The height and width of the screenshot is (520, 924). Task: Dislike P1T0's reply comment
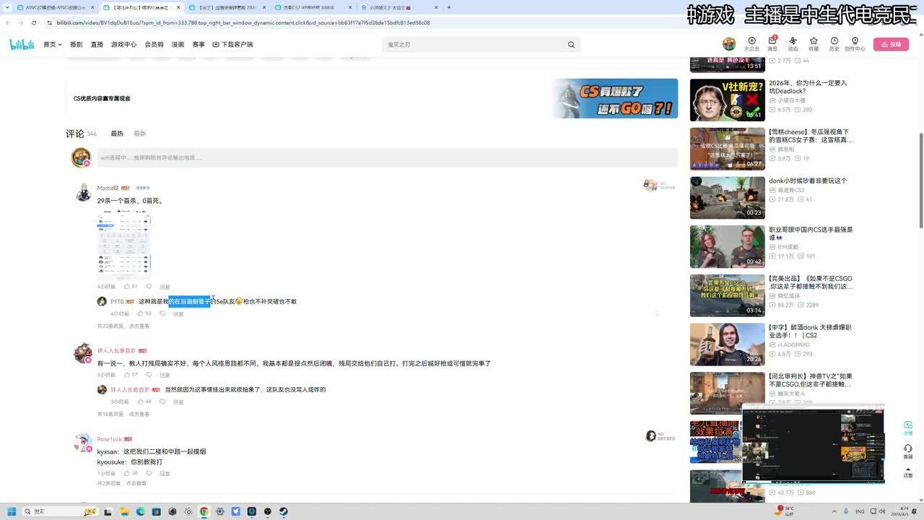[162, 313]
